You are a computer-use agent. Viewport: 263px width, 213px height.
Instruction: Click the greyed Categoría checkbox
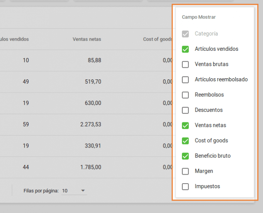185,34
